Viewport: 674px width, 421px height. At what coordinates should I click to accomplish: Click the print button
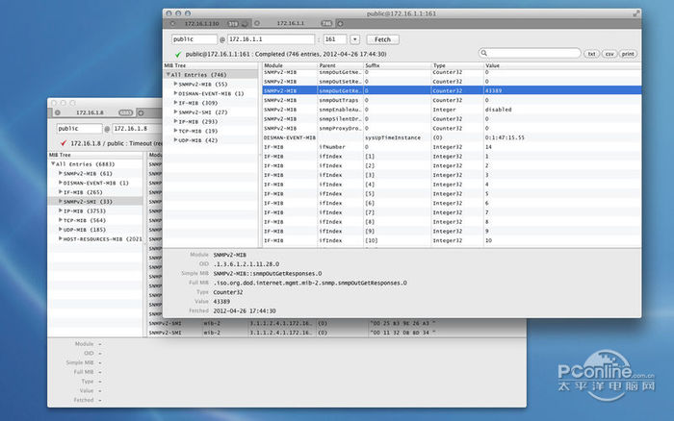pos(628,54)
